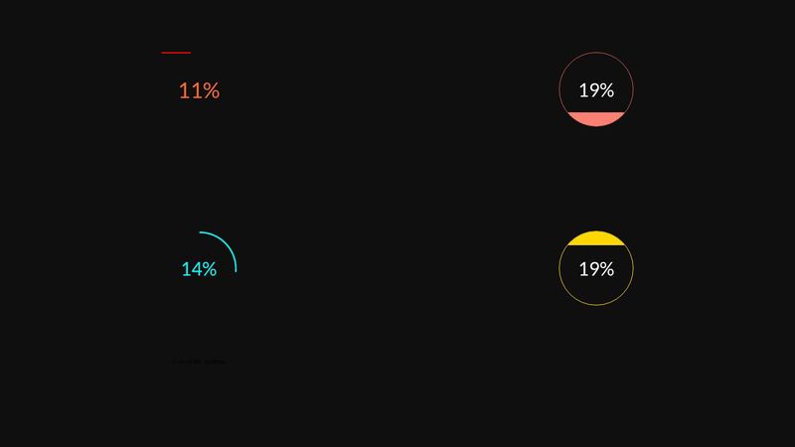Click the salmon fill in the upper circle

click(x=596, y=119)
